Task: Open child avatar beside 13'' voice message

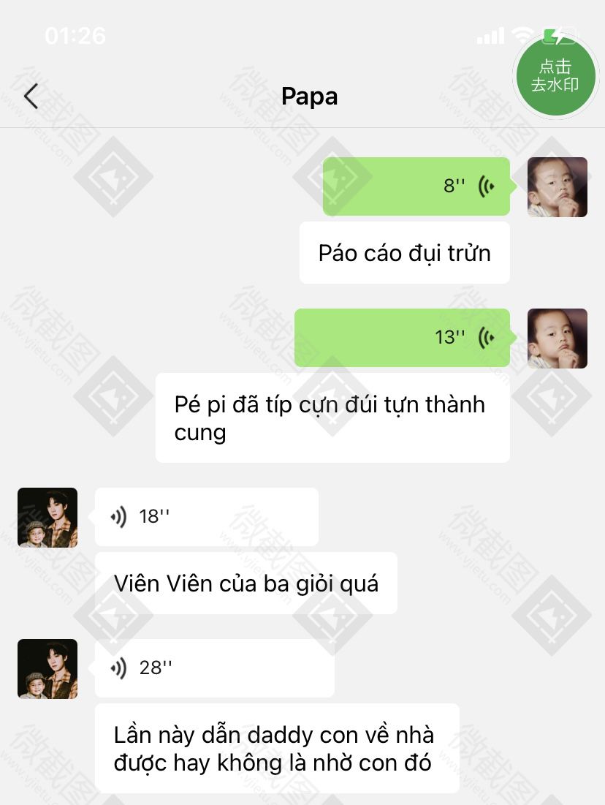Action: (x=558, y=339)
